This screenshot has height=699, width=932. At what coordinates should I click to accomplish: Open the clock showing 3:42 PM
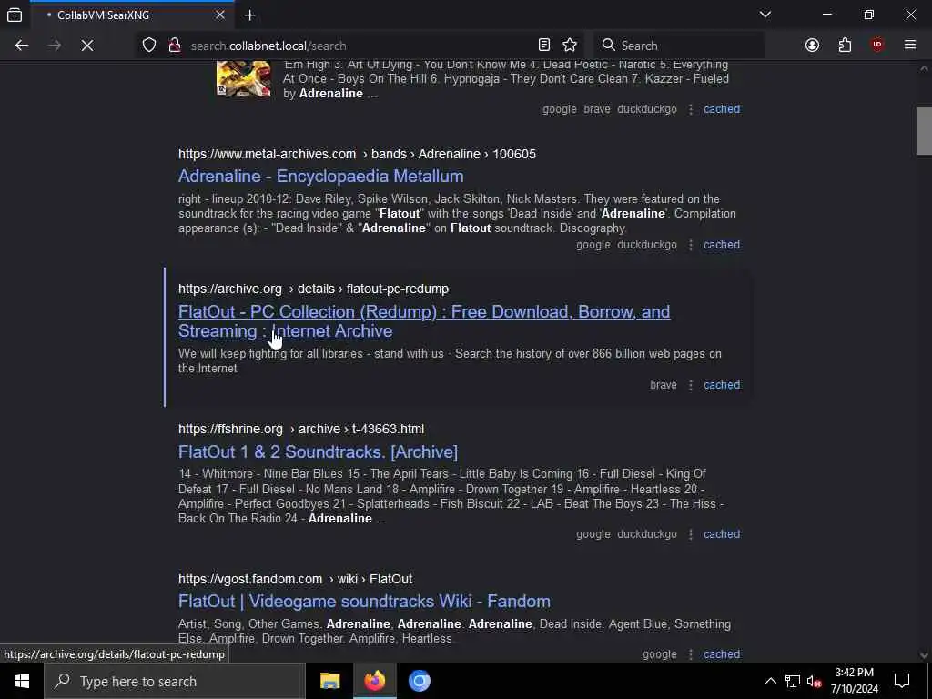(854, 681)
